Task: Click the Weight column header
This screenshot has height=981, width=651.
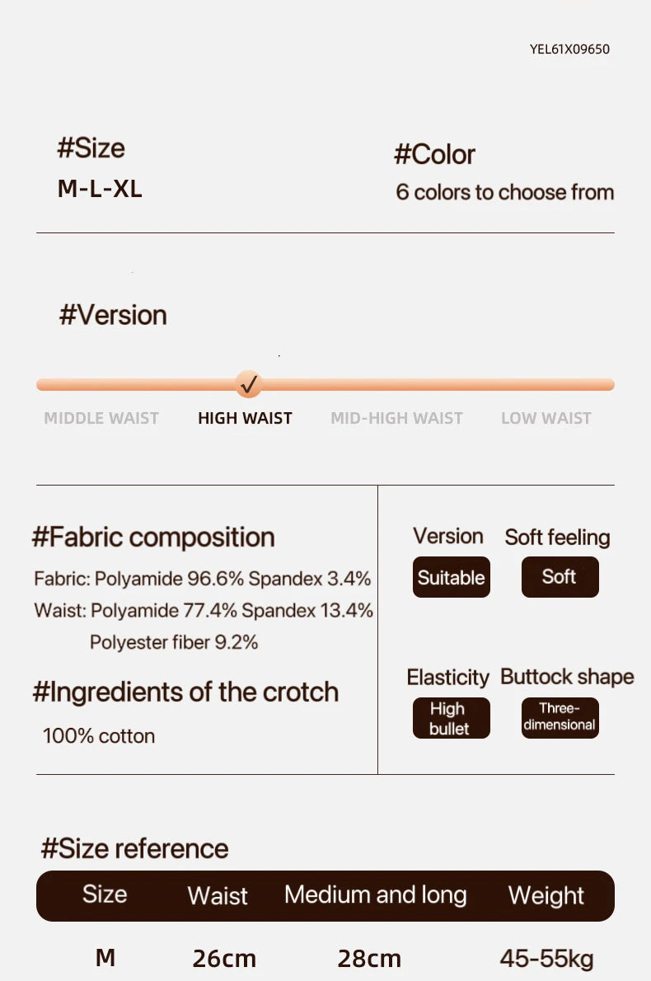Action: [x=546, y=895]
